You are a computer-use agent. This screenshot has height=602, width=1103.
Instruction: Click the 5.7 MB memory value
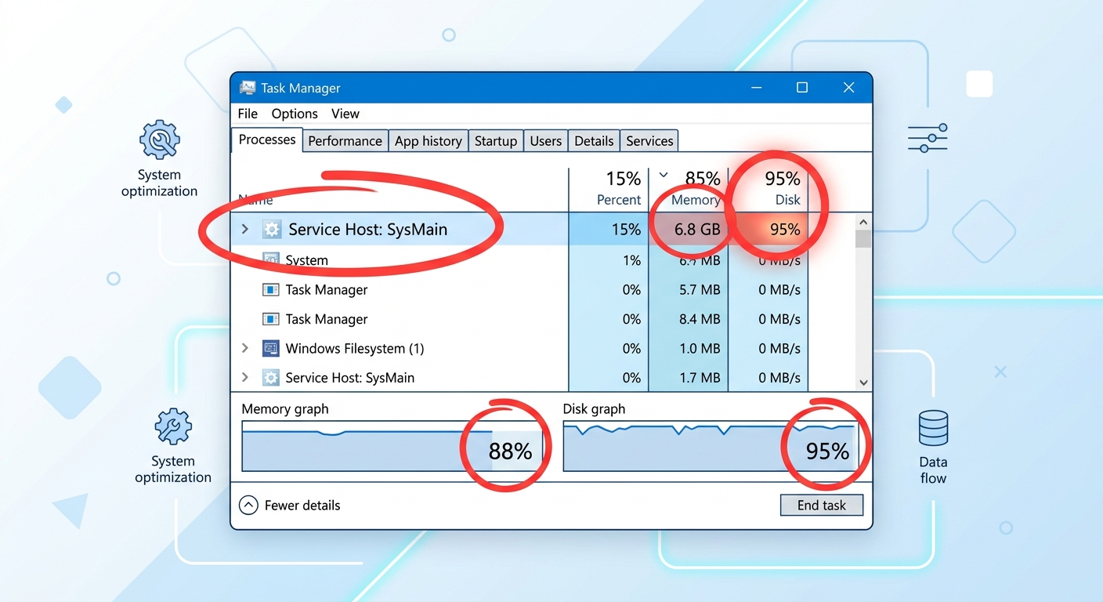(x=700, y=290)
